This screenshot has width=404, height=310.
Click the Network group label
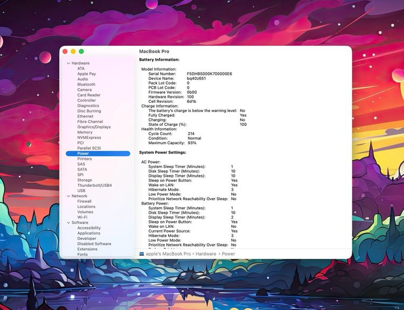(x=79, y=196)
